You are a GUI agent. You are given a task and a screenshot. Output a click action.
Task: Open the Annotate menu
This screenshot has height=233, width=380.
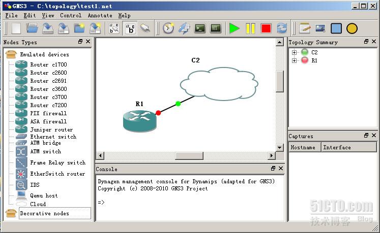point(100,16)
